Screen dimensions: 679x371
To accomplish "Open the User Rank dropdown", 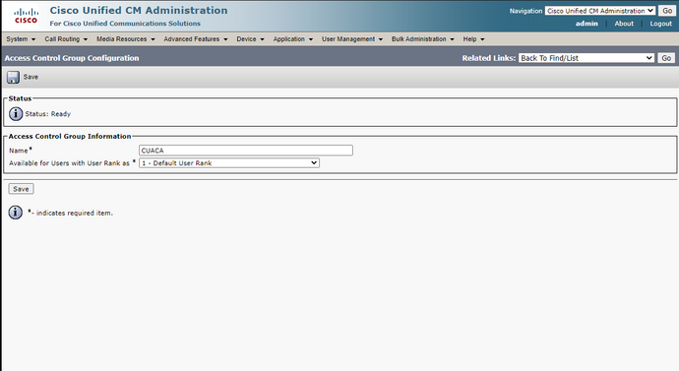I will tap(229, 163).
